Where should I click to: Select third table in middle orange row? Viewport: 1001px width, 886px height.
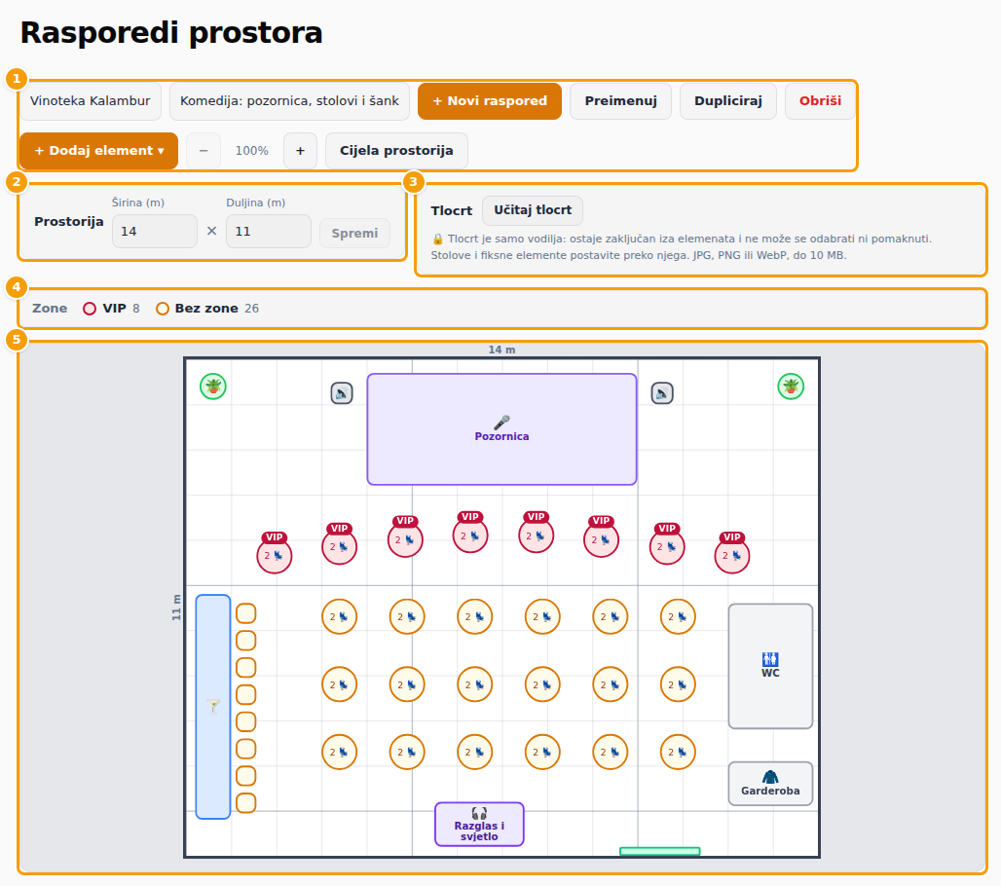(x=475, y=684)
